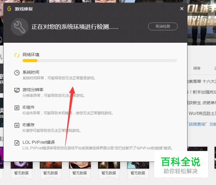
Task: Open the 点燃 news headline behind dialog
Action: [x=202, y=103]
